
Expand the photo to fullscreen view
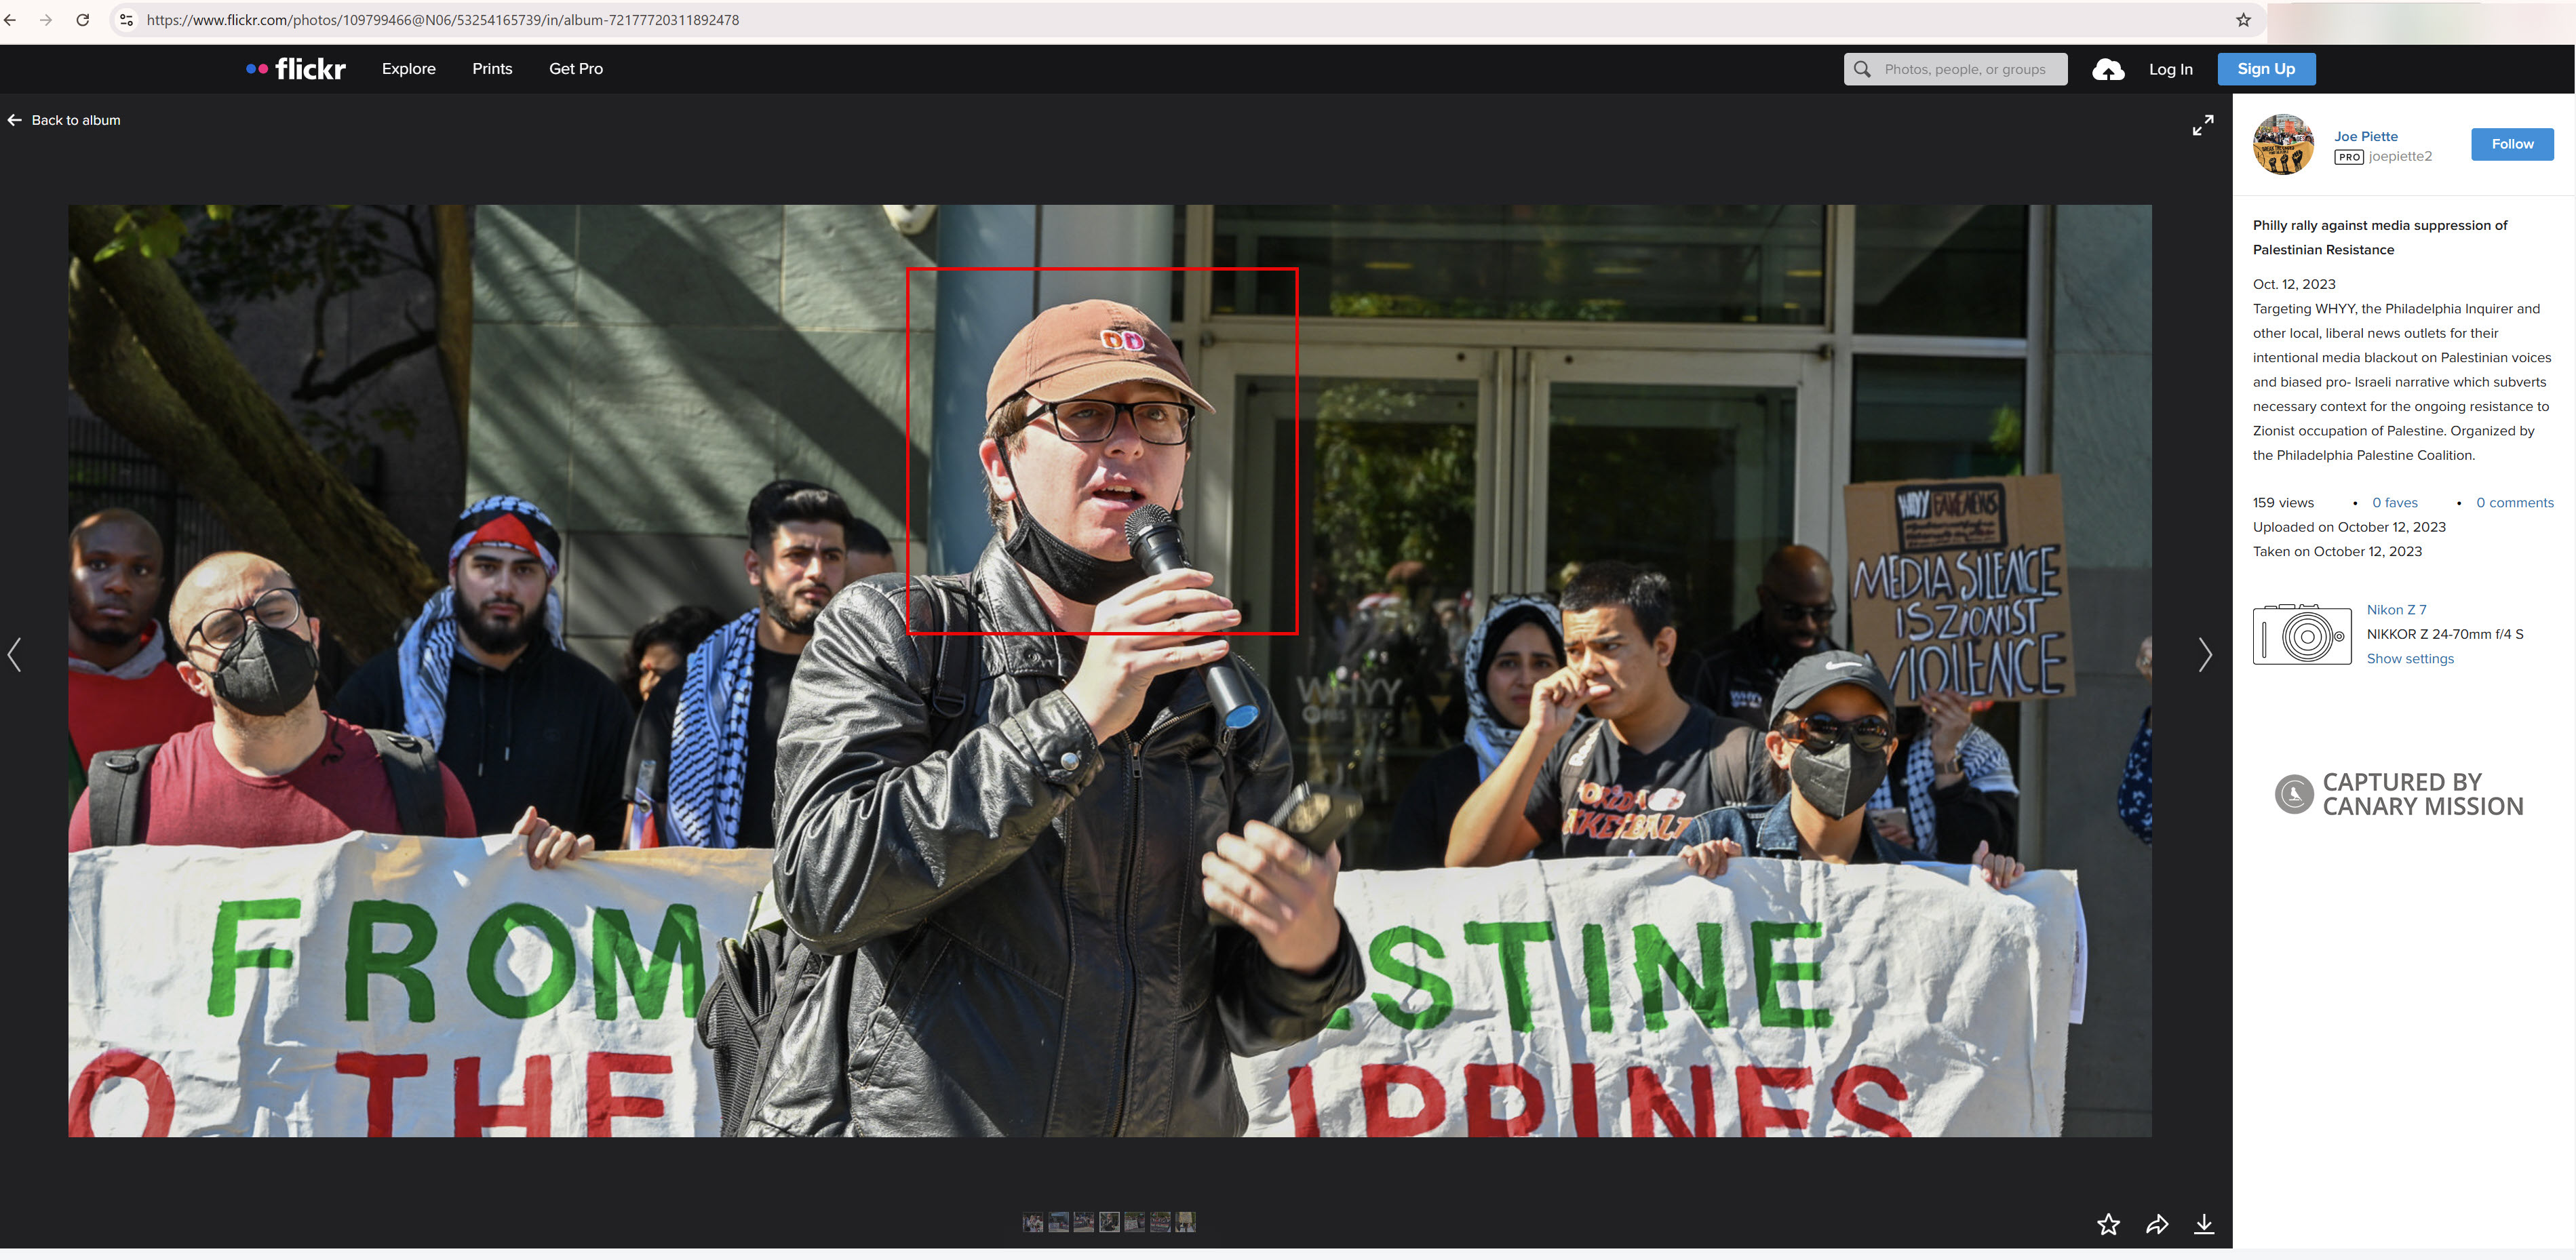(2203, 126)
